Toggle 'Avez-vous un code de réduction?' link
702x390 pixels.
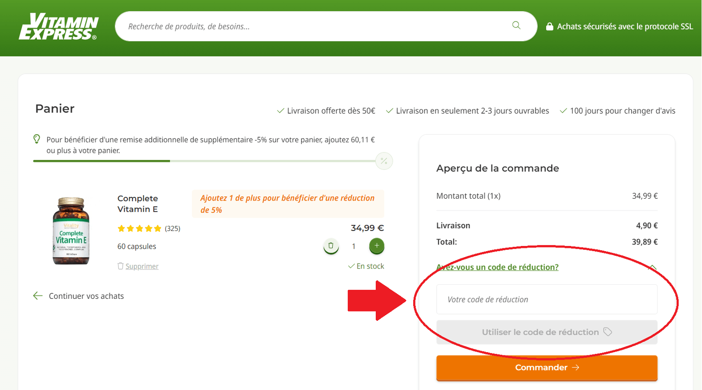pos(497,267)
